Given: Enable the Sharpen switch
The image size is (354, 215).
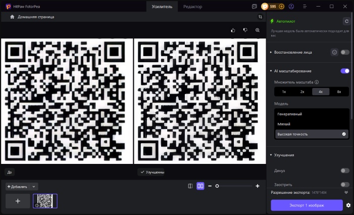Looking at the screenshot, I should point(345,185).
